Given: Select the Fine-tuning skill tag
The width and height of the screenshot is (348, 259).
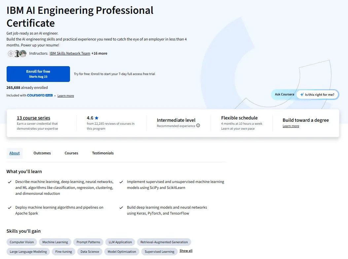Looking at the screenshot, I should [x=63, y=252].
